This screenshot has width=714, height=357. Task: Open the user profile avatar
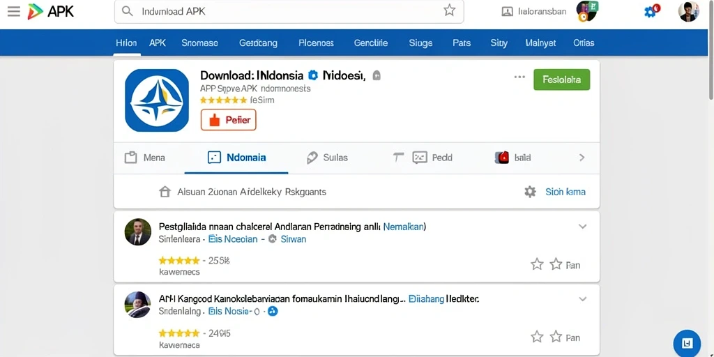point(688,11)
